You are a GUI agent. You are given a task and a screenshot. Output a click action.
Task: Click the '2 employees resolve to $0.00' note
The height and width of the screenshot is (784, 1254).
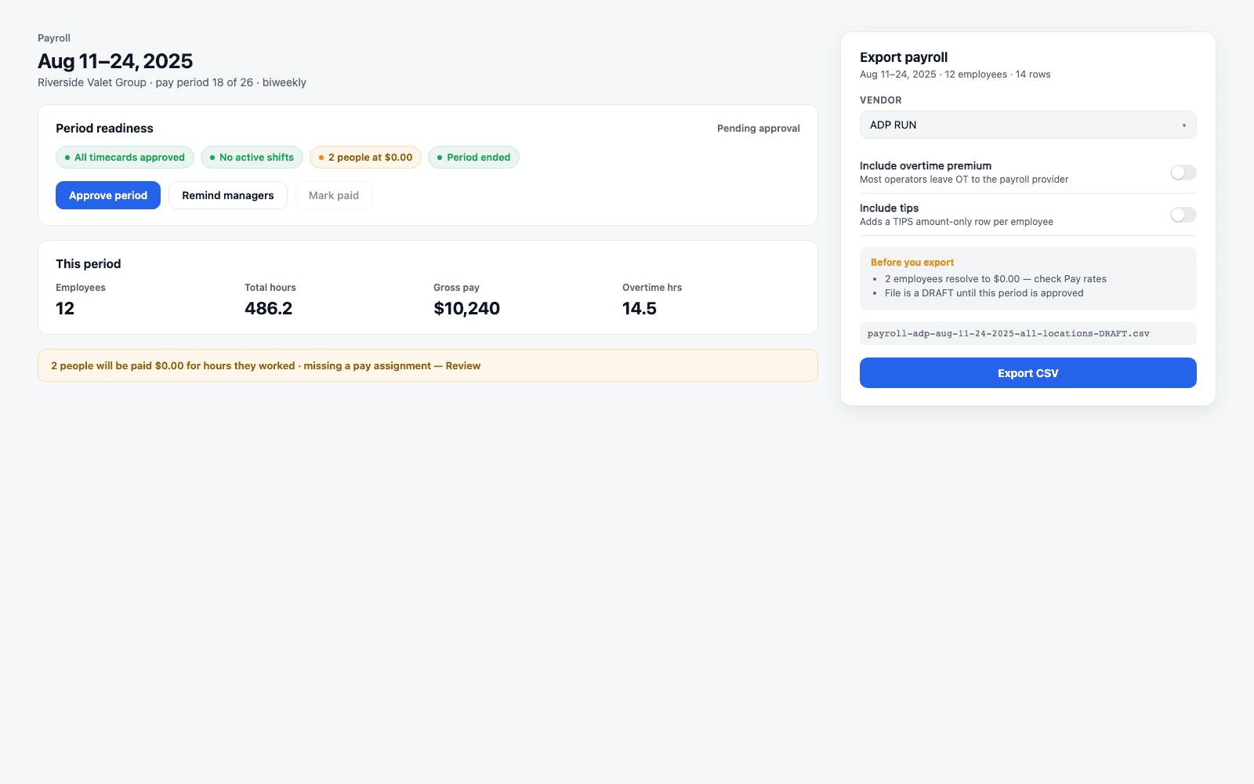click(995, 279)
